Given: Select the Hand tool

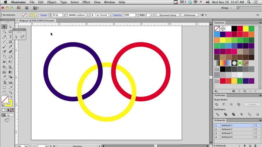Looking at the screenshot, I should [x=5, y=93].
